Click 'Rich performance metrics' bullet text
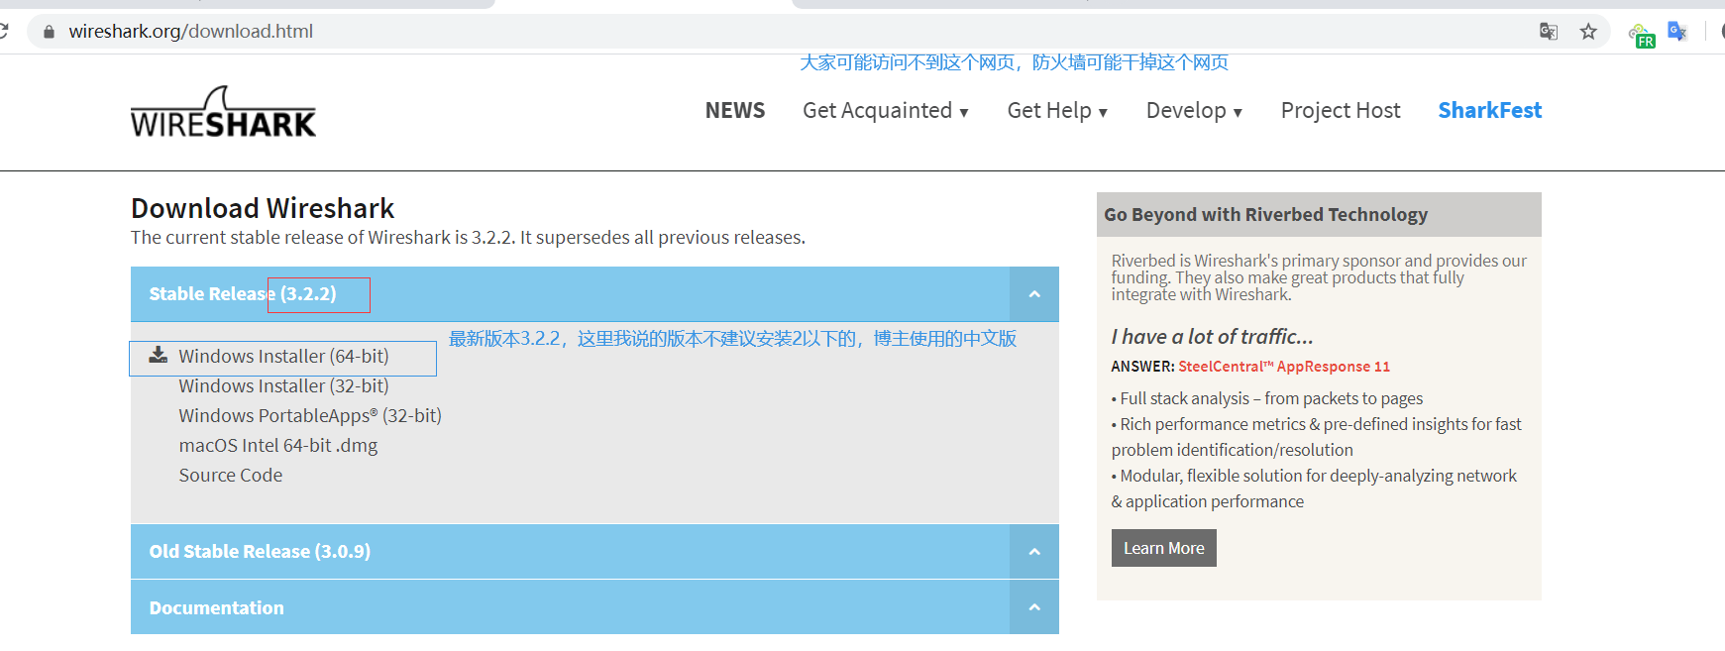1725x651 pixels. pyautogui.click(x=1317, y=437)
